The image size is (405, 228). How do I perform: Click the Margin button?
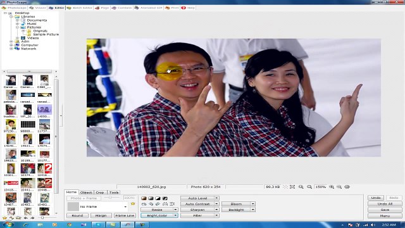[101, 215]
